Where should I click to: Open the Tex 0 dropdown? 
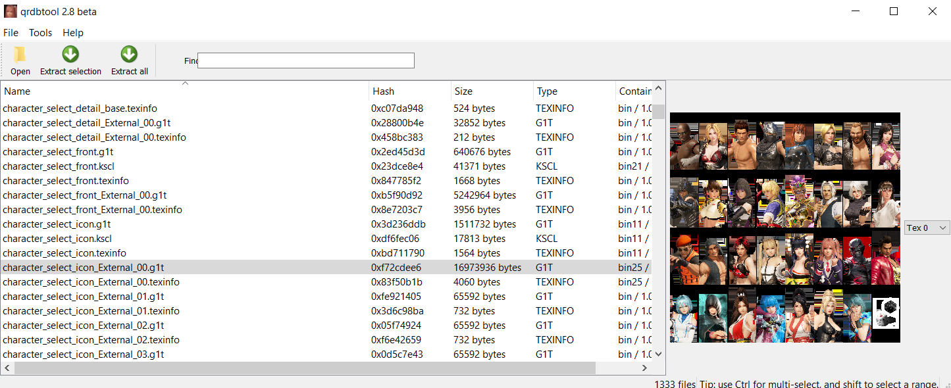(x=927, y=228)
